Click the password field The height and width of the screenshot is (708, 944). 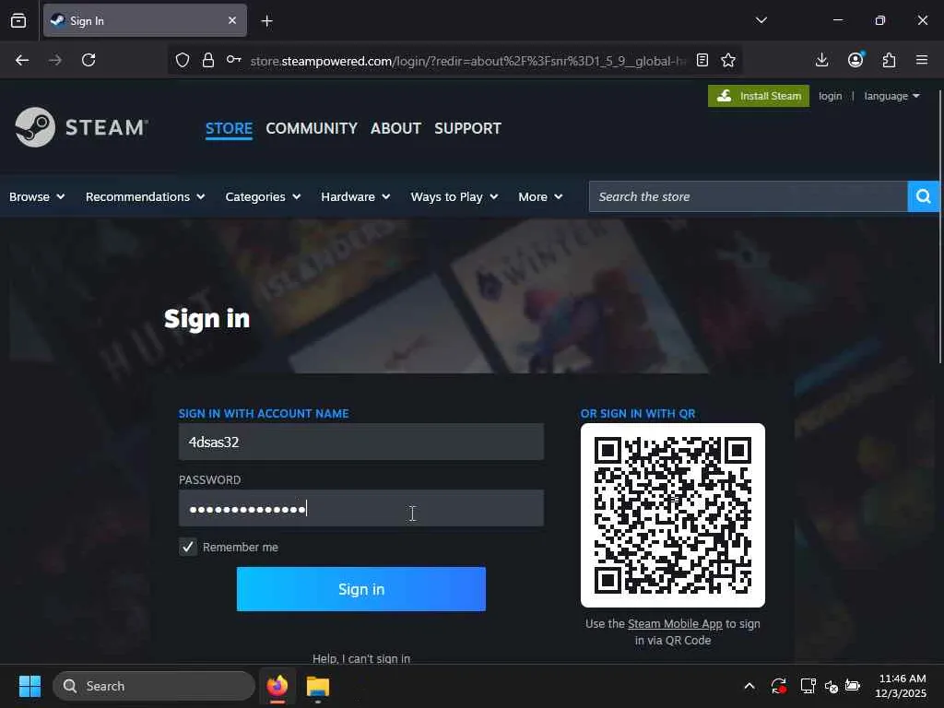[x=361, y=508]
